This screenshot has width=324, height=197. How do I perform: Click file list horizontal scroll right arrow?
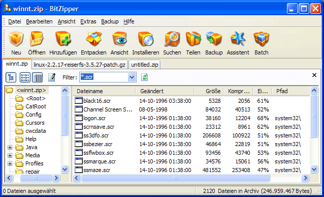point(305,178)
